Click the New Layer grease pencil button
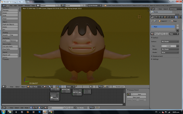 tap(136, 97)
